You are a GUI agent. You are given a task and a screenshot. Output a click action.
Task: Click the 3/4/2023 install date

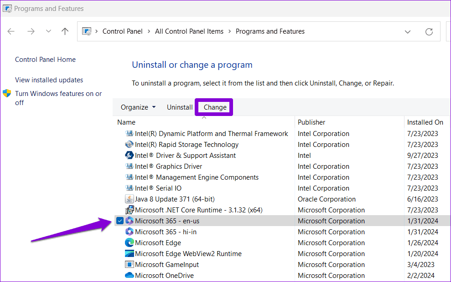pyautogui.click(x=421, y=265)
